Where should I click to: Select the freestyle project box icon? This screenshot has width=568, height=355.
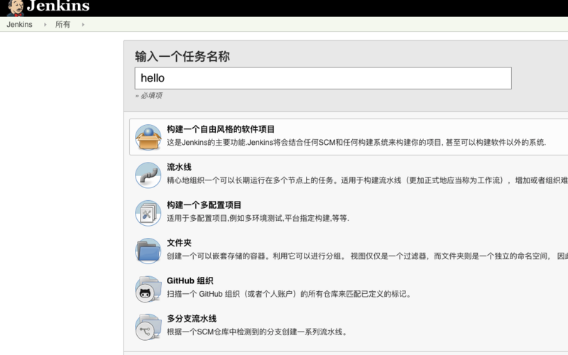pyautogui.click(x=148, y=137)
